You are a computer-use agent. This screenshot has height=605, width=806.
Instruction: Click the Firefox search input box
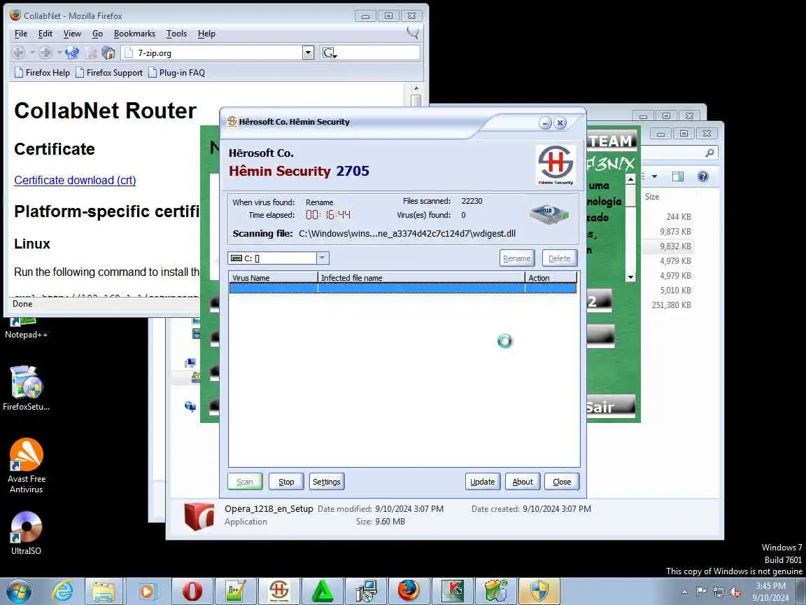(x=379, y=53)
